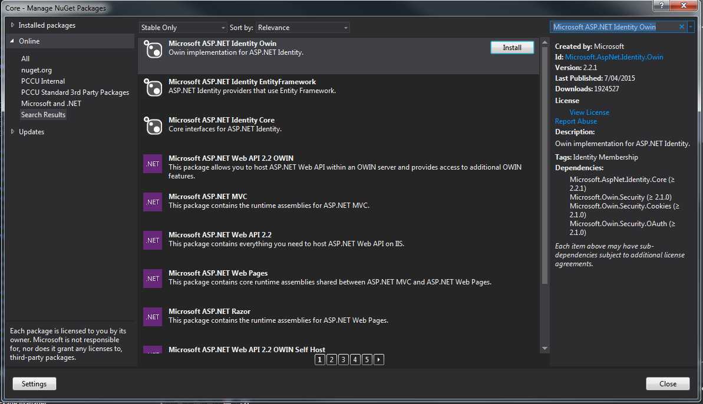Click the Version: 2.2.1 text
The height and width of the screenshot is (404, 703).
pos(576,68)
